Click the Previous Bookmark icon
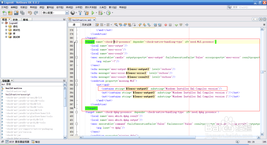The width and height of the screenshot is (267, 145). [x=140, y=25]
